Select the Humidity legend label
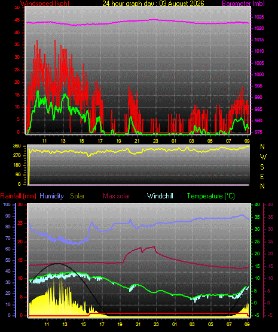 [x=51, y=196]
